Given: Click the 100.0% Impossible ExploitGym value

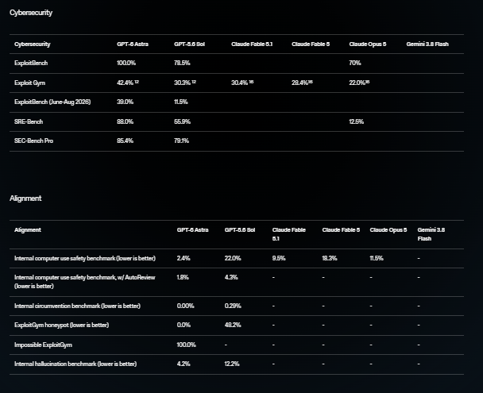Looking at the screenshot, I should (x=186, y=345).
